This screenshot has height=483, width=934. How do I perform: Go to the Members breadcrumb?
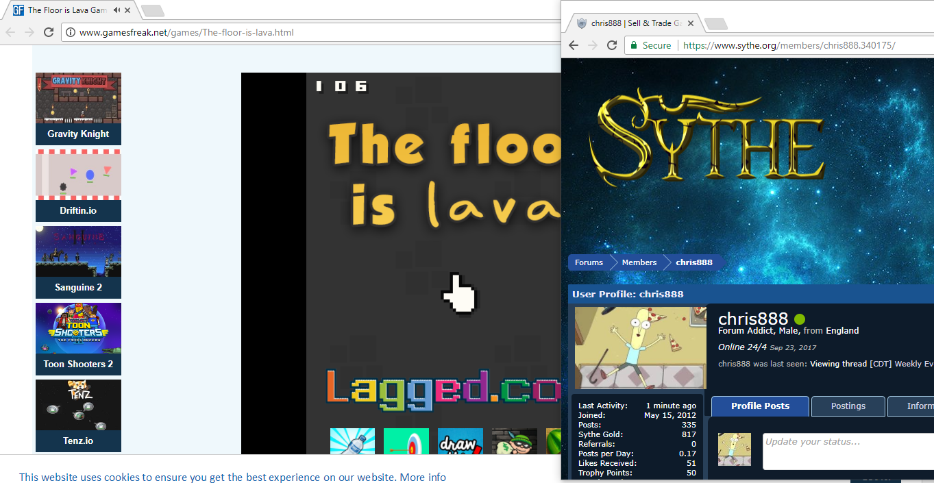(x=639, y=262)
